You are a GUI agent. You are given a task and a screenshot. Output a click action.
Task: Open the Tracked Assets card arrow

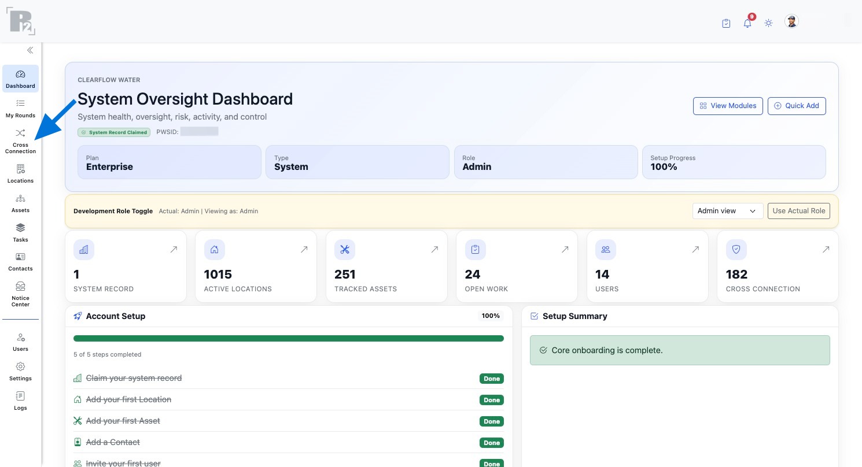434,250
